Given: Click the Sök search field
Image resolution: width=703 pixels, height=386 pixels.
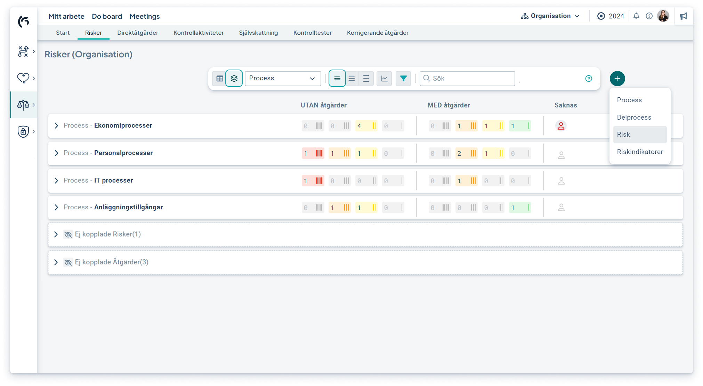Looking at the screenshot, I should coord(467,79).
